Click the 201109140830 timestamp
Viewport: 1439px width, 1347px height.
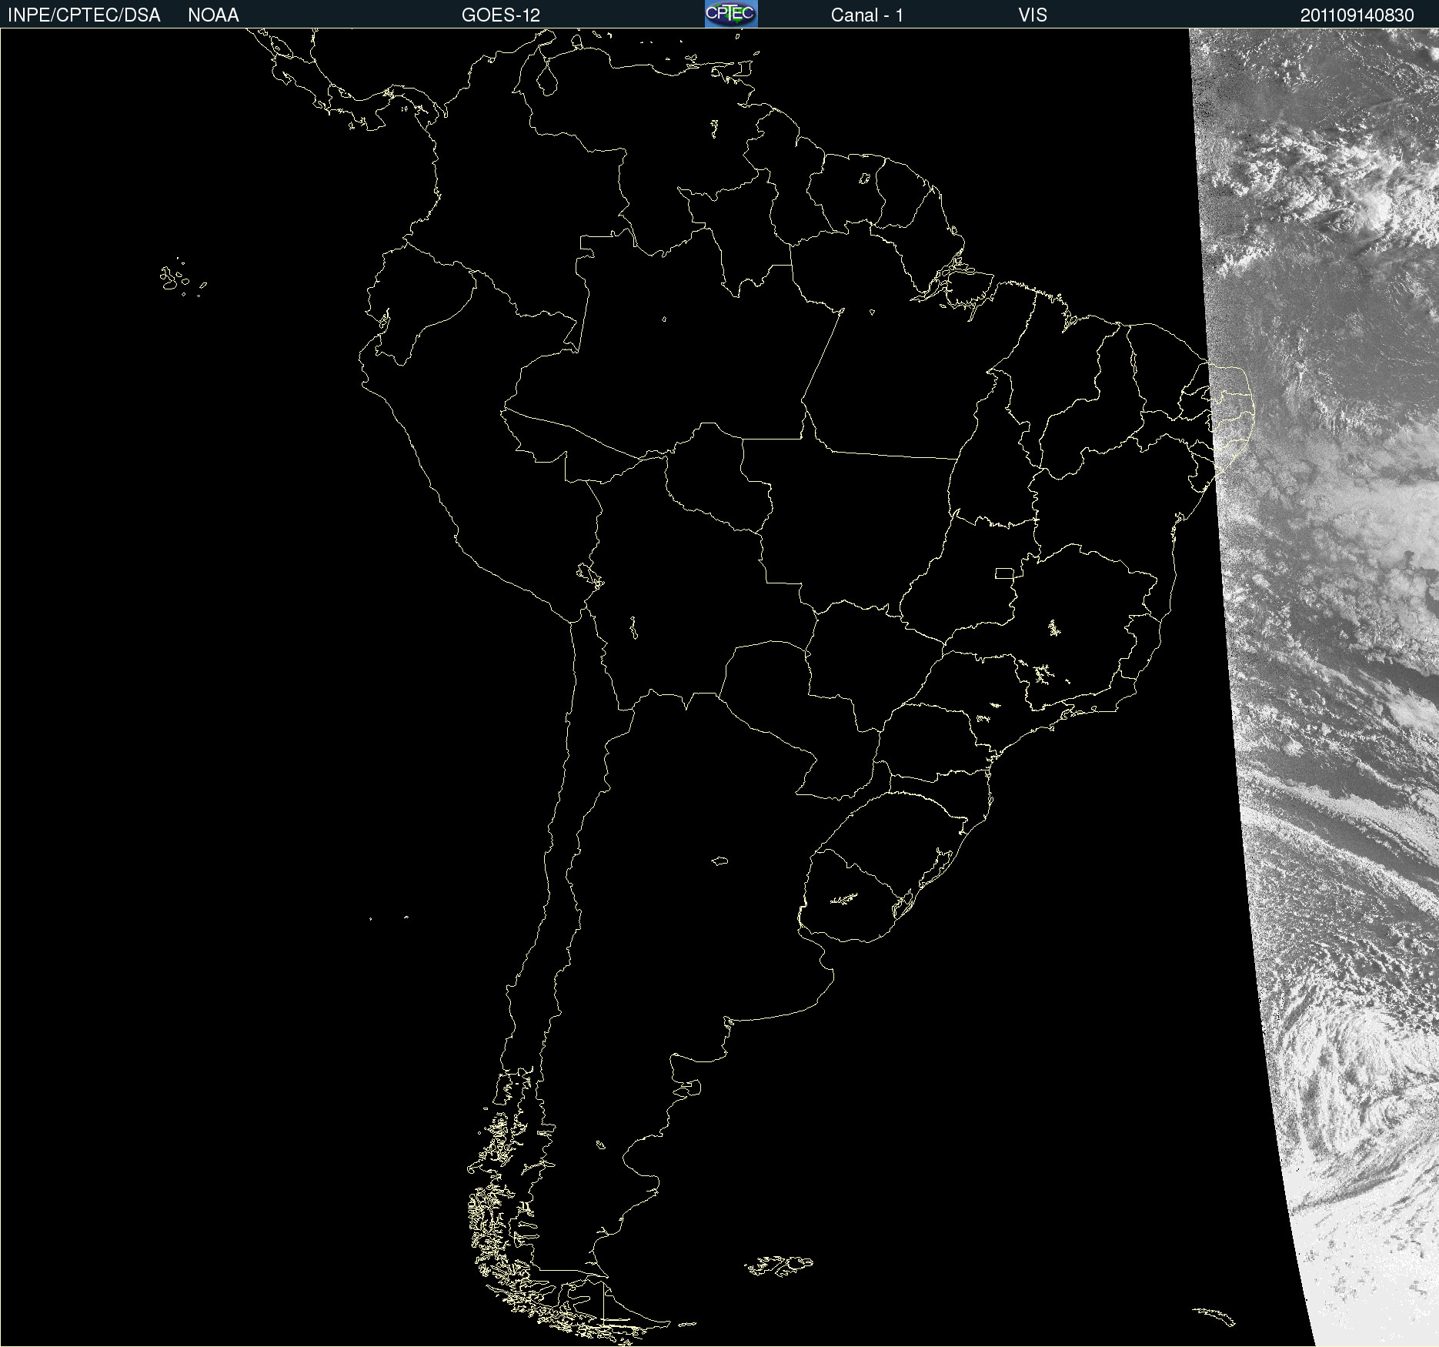(x=1357, y=15)
